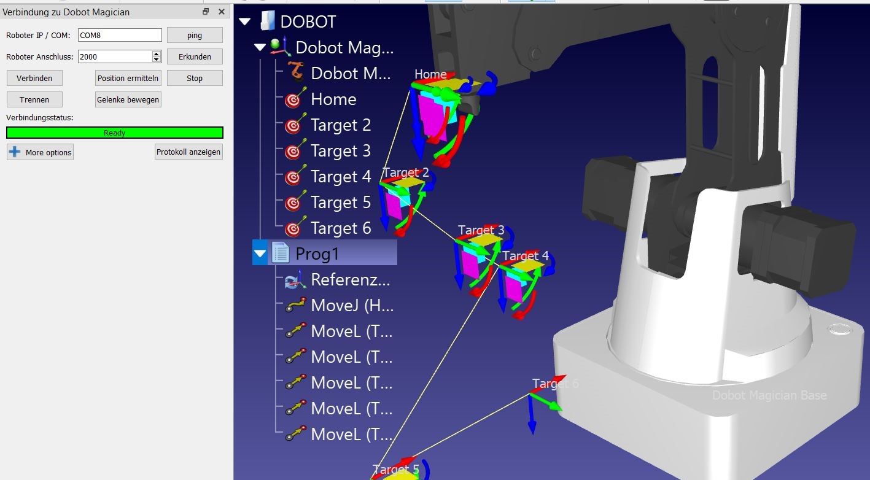Select the Dobot Mag... reference frame icon
Image resolution: width=870 pixels, height=480 pixels.
pos(281,47)
